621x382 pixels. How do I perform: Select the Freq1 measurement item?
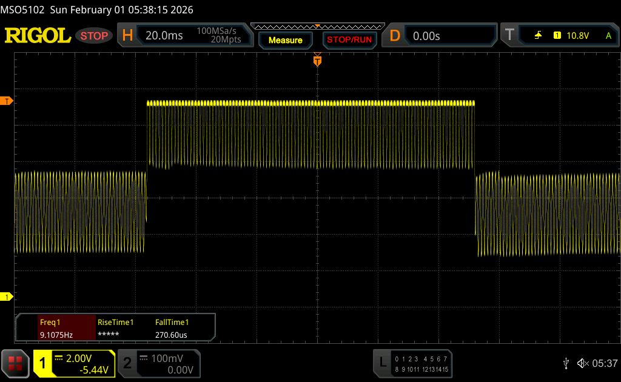[56, 328]
